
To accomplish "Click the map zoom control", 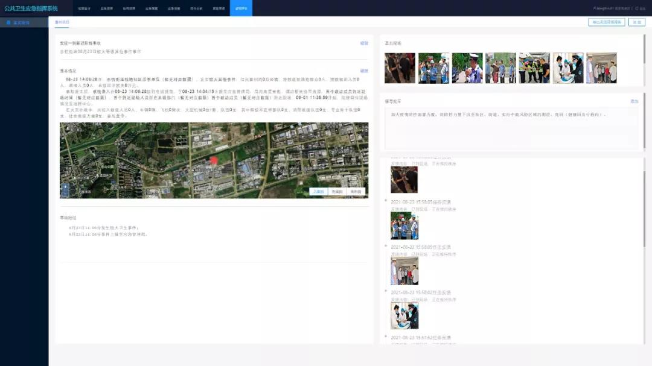I will (65, 189).
